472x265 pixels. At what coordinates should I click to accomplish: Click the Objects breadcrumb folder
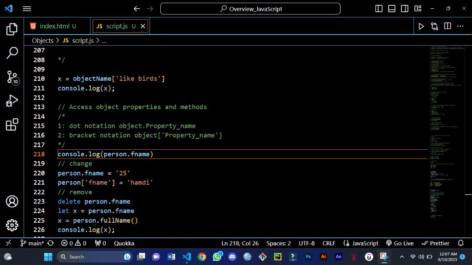tap(42, 41)
